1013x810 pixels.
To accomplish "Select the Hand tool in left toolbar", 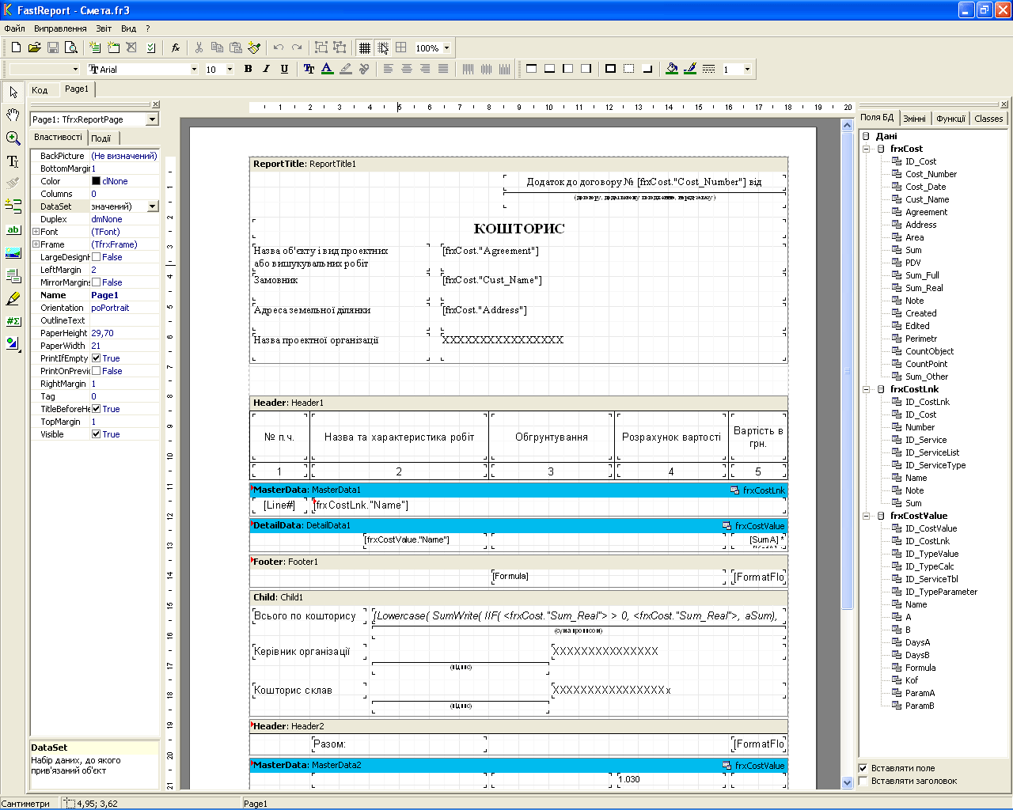I will 13,115.
